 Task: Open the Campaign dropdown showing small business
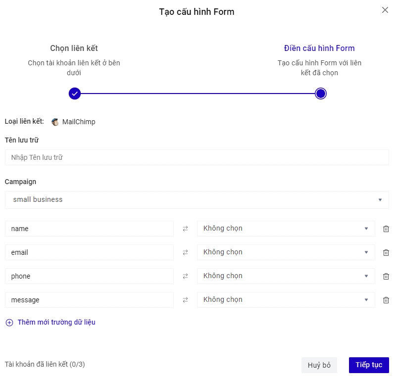(197, 200)
